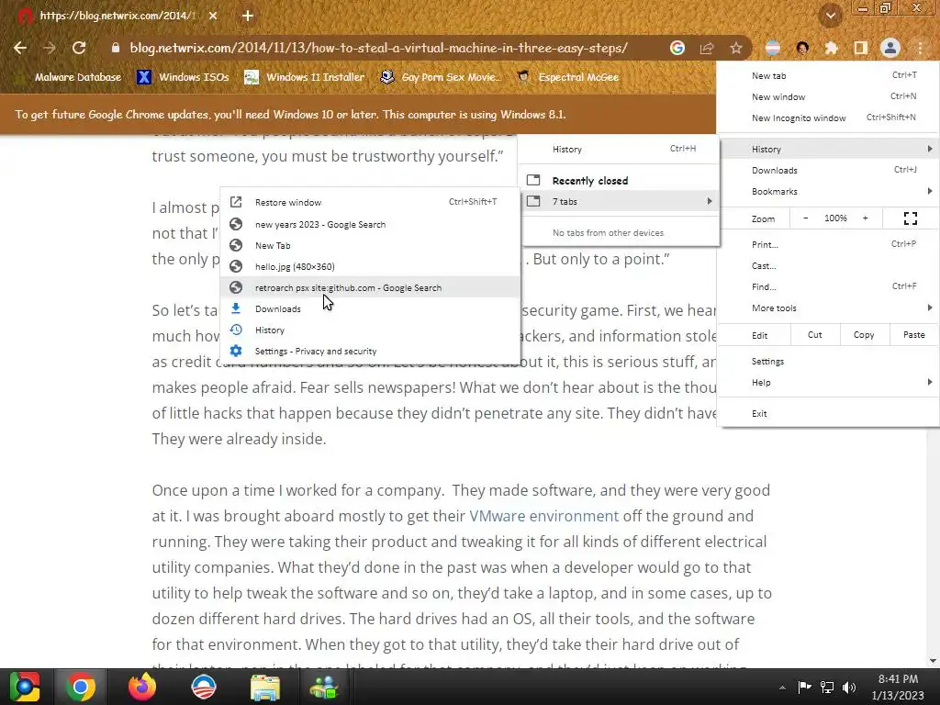Click the address bar URL field
This screenshot has height=705, width=940.
(378, 48)
